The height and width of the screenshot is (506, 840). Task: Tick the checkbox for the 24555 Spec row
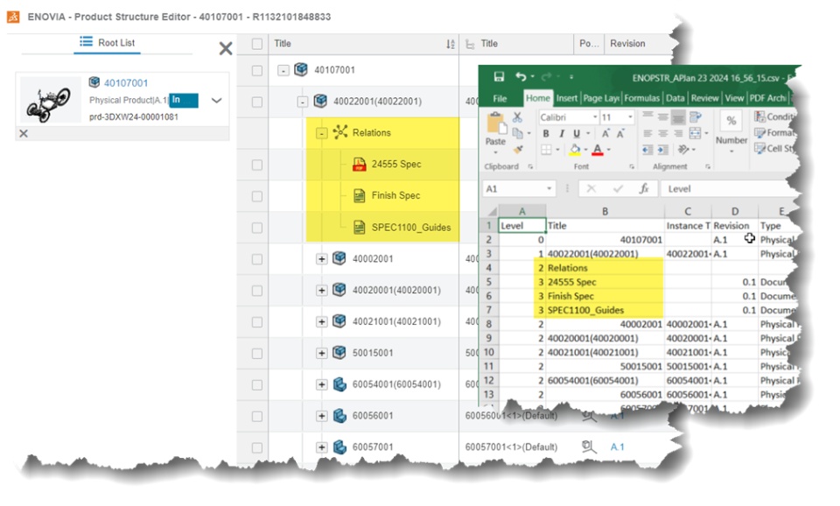click(x=257, y=165)
